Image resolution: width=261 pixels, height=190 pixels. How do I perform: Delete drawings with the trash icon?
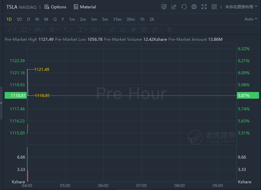[x=169, y=29]
